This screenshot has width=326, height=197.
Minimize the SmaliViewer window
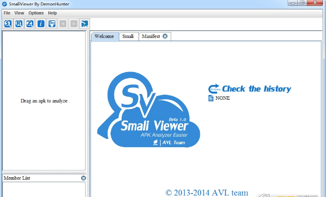293,3
